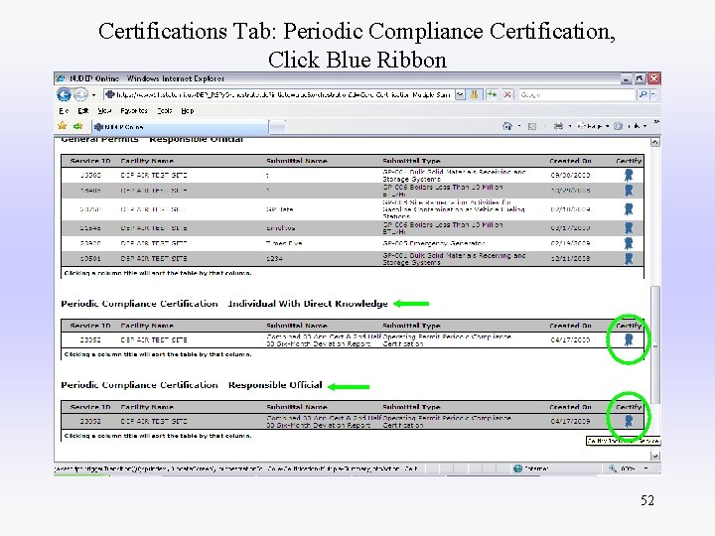Click the green Refresh page icon

click(492, 94)
